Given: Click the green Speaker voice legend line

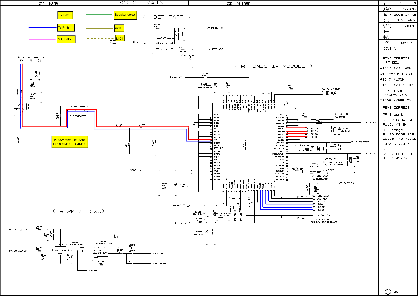Looking at the screenshot, I should click(99, 15).
